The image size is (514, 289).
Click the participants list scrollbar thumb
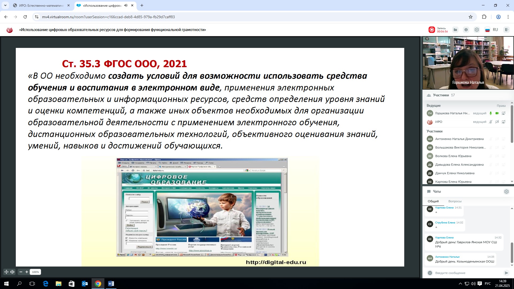pos(512,124)
